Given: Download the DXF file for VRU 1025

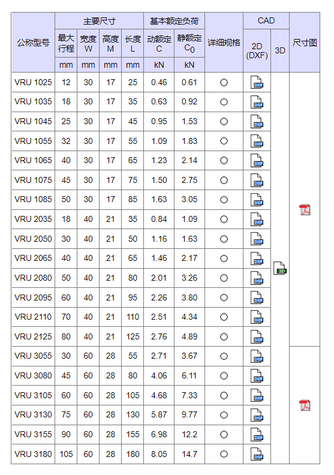Looking at the screenshot, I should pyautogui.click(x=257, y=82).
